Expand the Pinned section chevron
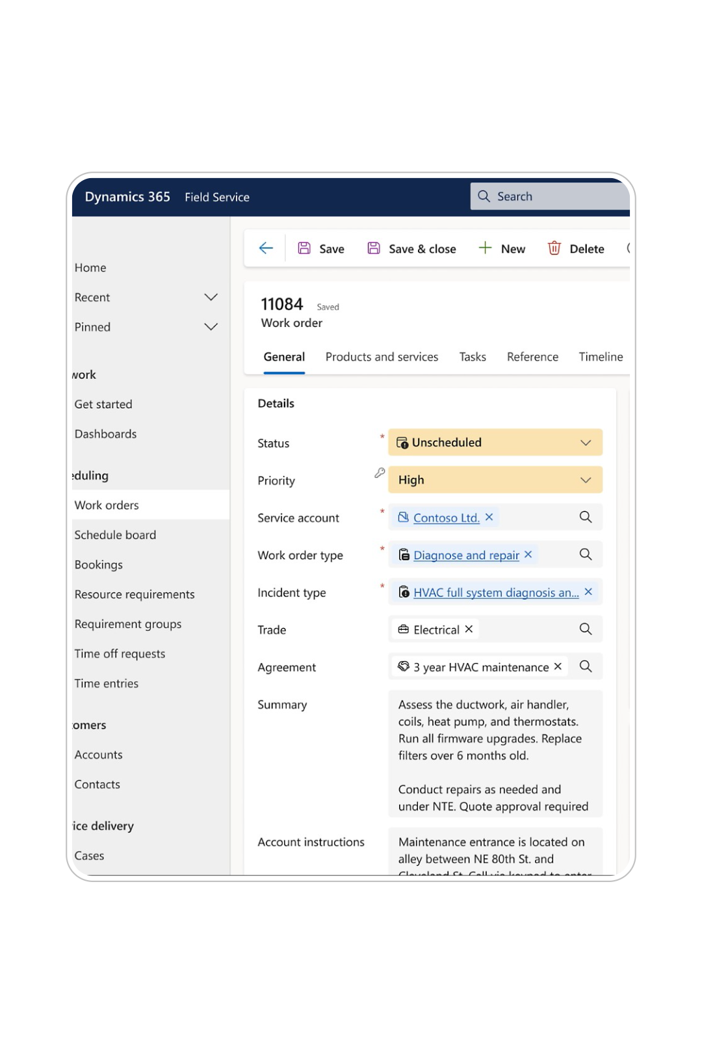Image resolution: width=702 pixels, height=1053 pixels. pyautogui.click(x=211, y=327)
